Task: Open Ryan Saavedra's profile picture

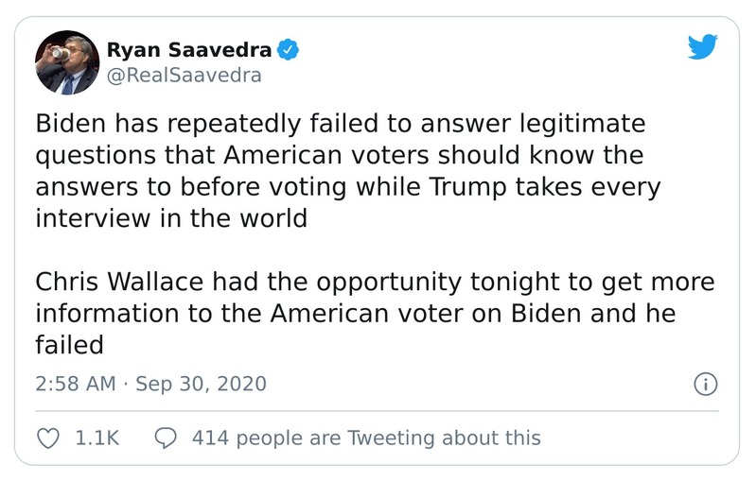Action: [65, 62]
